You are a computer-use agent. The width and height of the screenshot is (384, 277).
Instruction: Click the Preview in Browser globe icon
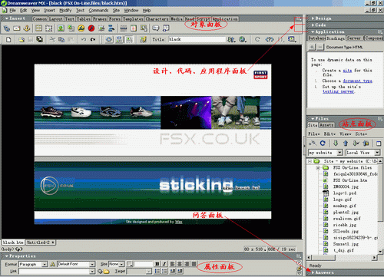tap(242, 39)
